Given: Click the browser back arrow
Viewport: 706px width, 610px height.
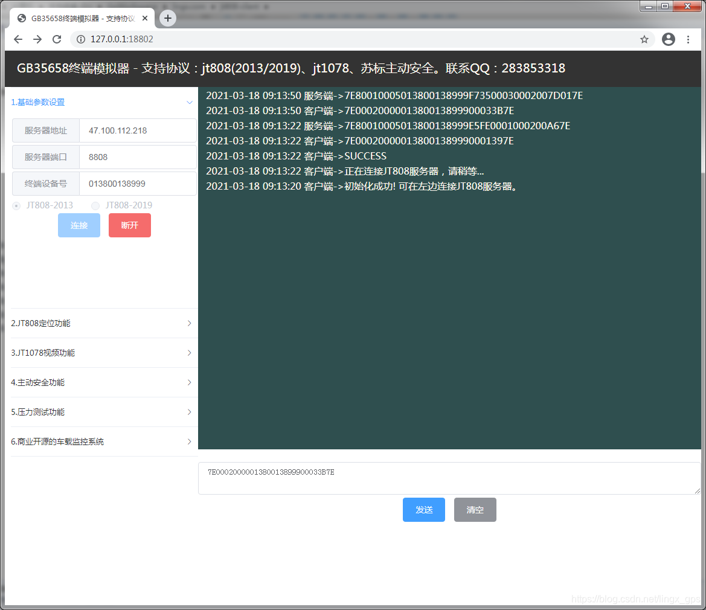Looking at the screenshot, I should click(x=18, y=39).
